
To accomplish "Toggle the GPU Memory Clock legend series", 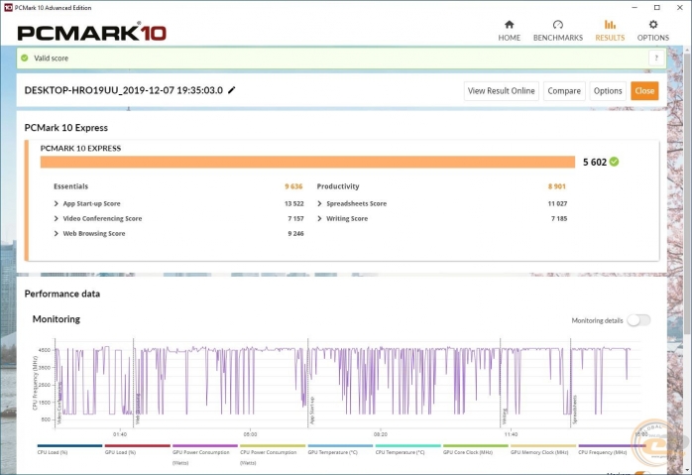I will tap(543, 449).
